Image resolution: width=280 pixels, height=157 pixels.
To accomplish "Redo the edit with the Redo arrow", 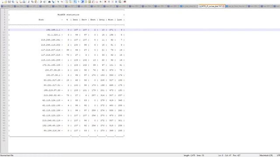I will [45, 2].
